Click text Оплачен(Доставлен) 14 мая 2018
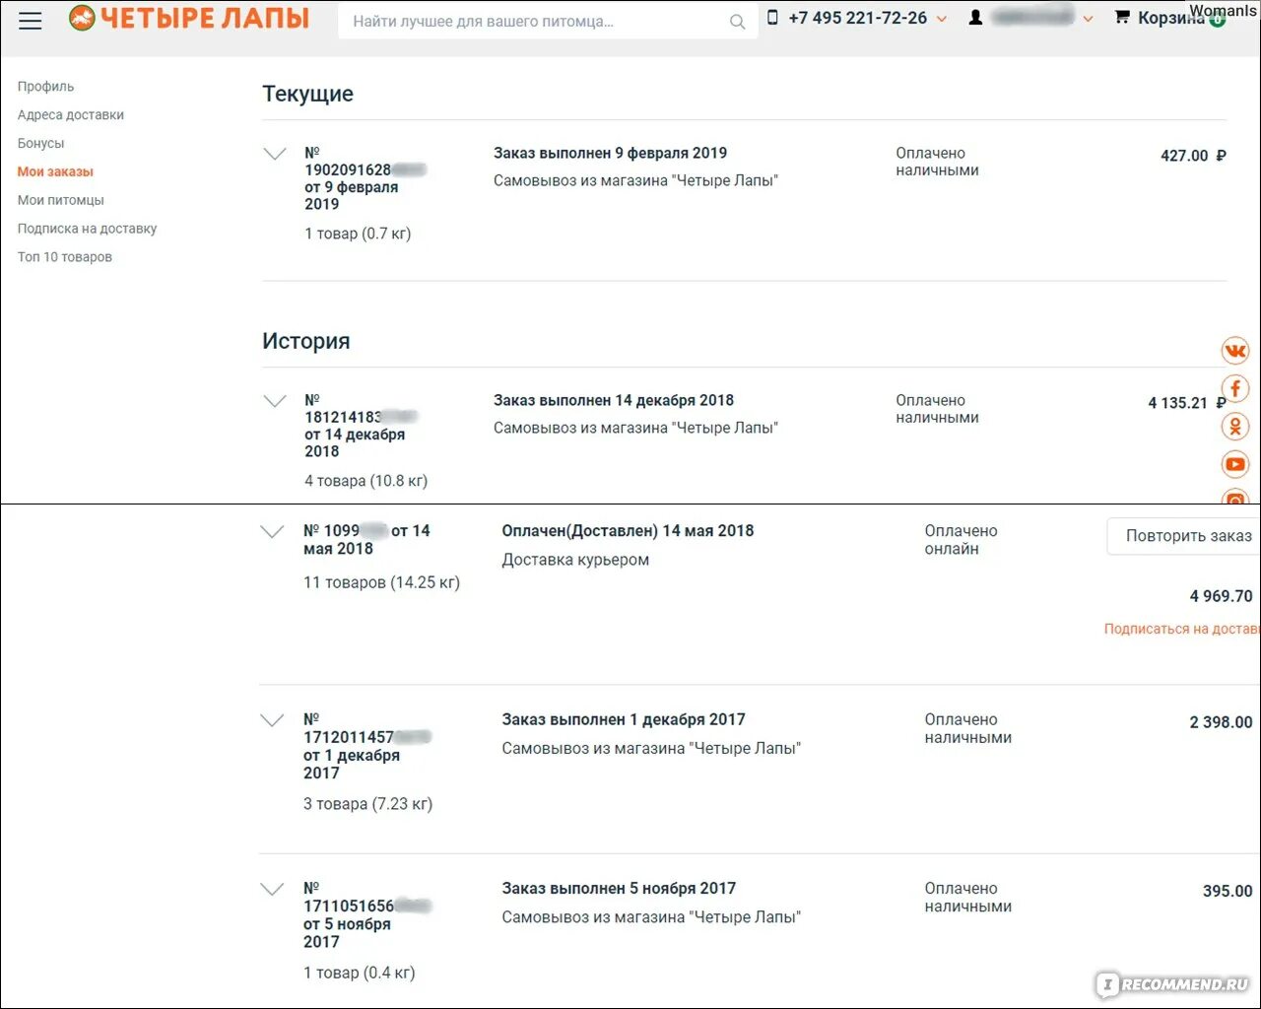 628,530
